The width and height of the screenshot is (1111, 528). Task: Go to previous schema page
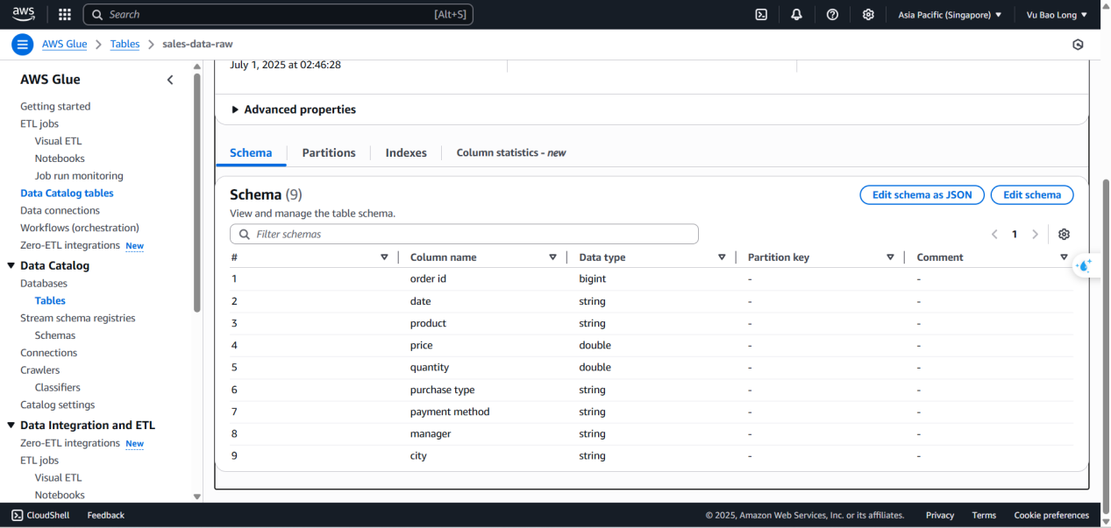[994, 234]
